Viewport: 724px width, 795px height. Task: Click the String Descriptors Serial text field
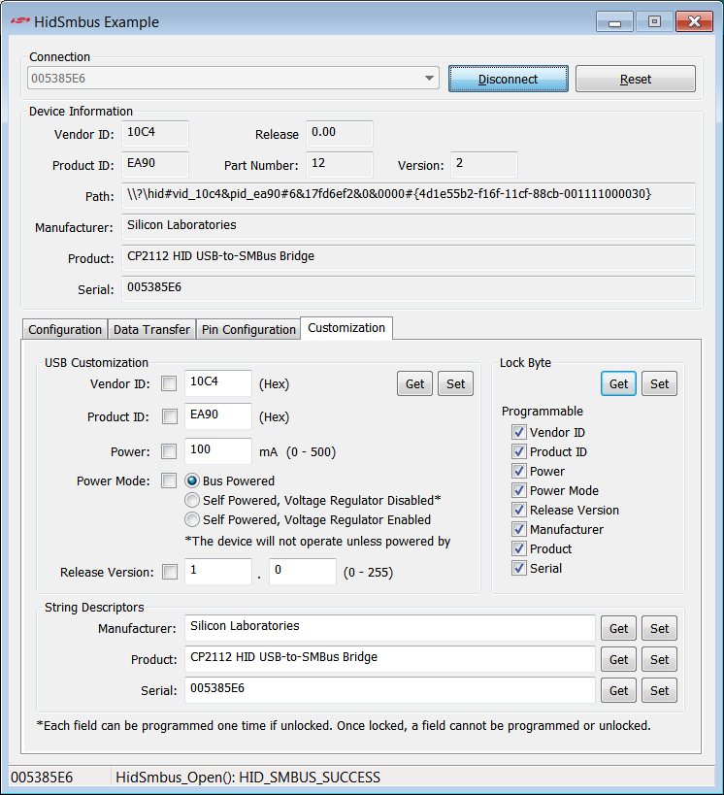[x=390, y=690]
